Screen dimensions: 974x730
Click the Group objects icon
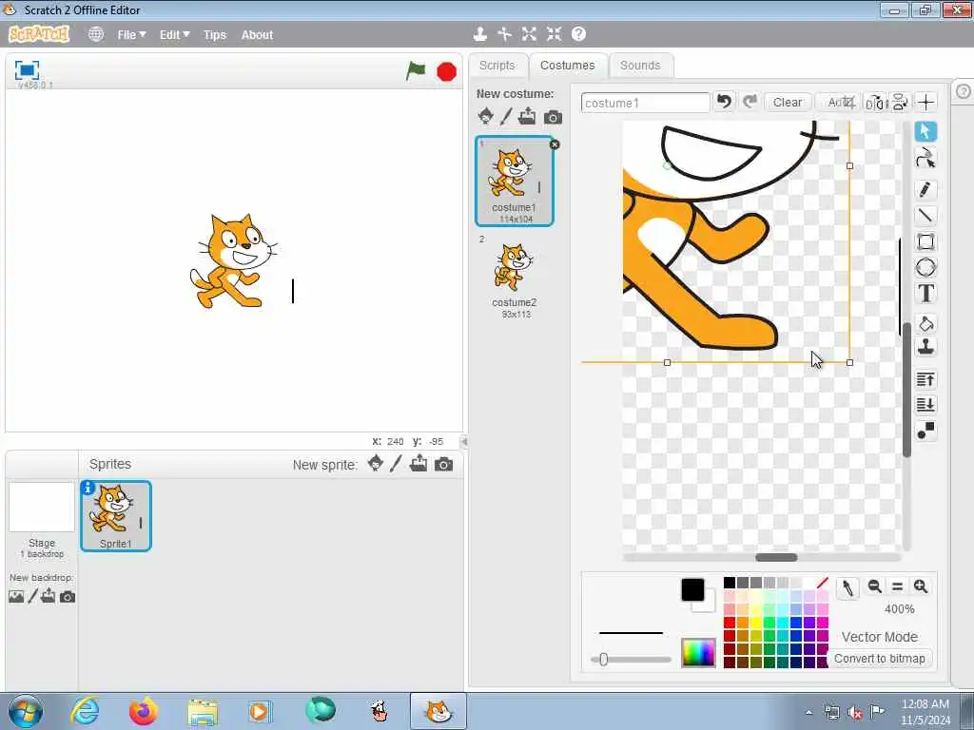(x=925, y=431)
